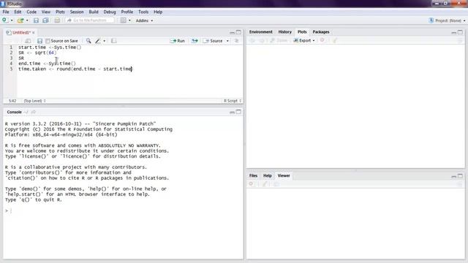Open the Help tab in lower pane
The image size is (468, 263).
coord(268,175)
